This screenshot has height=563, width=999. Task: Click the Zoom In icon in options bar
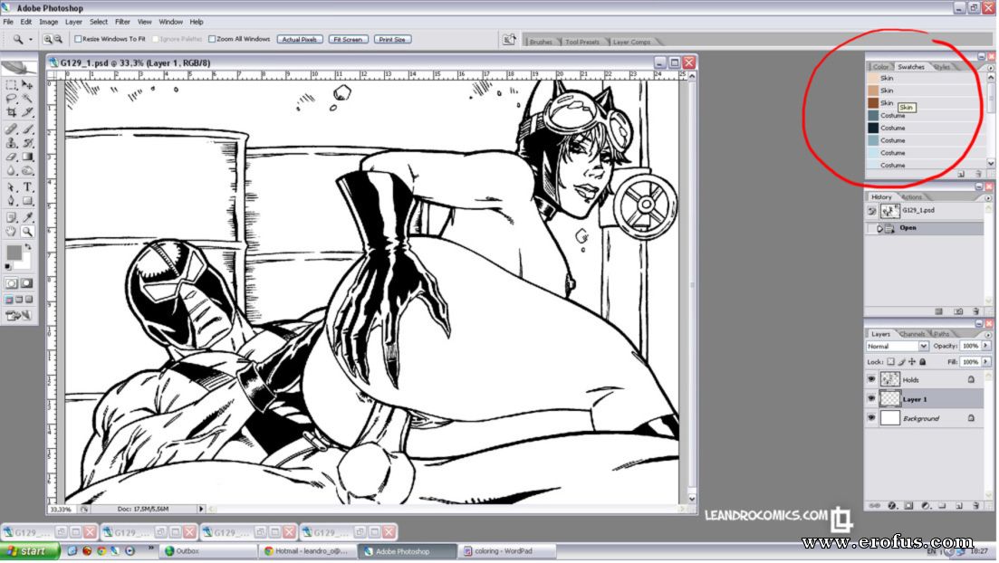47,40
